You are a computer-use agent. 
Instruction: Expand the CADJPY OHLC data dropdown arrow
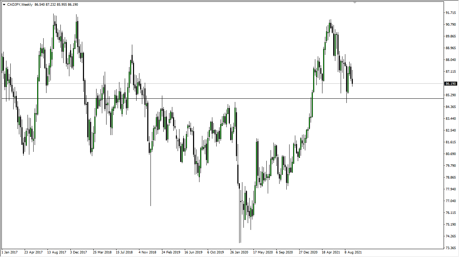4,5
